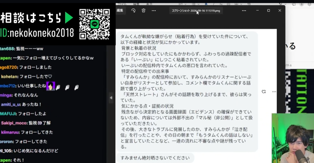Open the three-dot menu left of minimize button
This screenshot has height=163, width=314.
pos(244,11)
